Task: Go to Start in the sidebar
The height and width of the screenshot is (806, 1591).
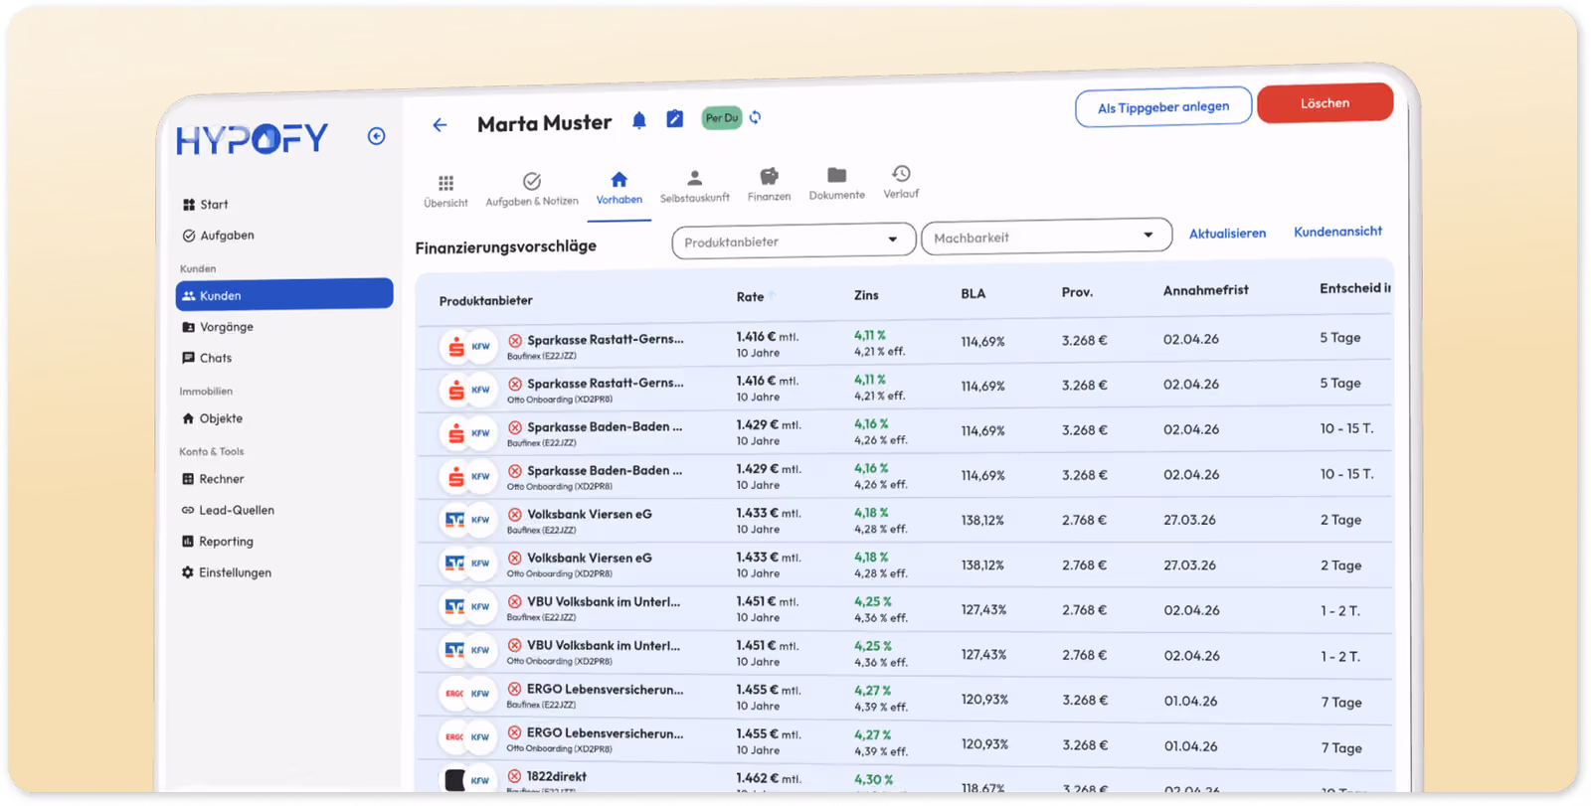Action: [205, 205]
